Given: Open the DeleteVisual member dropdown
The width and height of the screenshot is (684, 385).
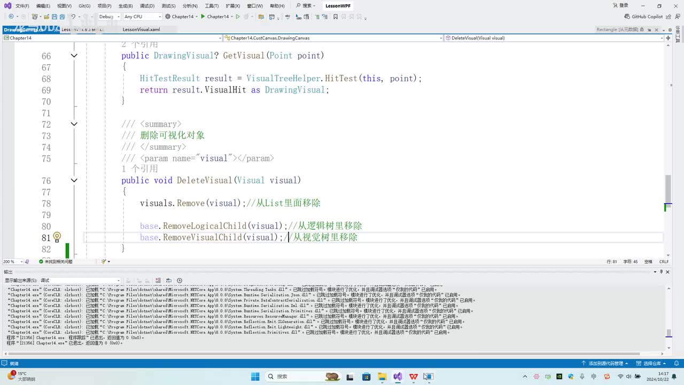Looking at the screenshot, I should [x=554, y=38].
